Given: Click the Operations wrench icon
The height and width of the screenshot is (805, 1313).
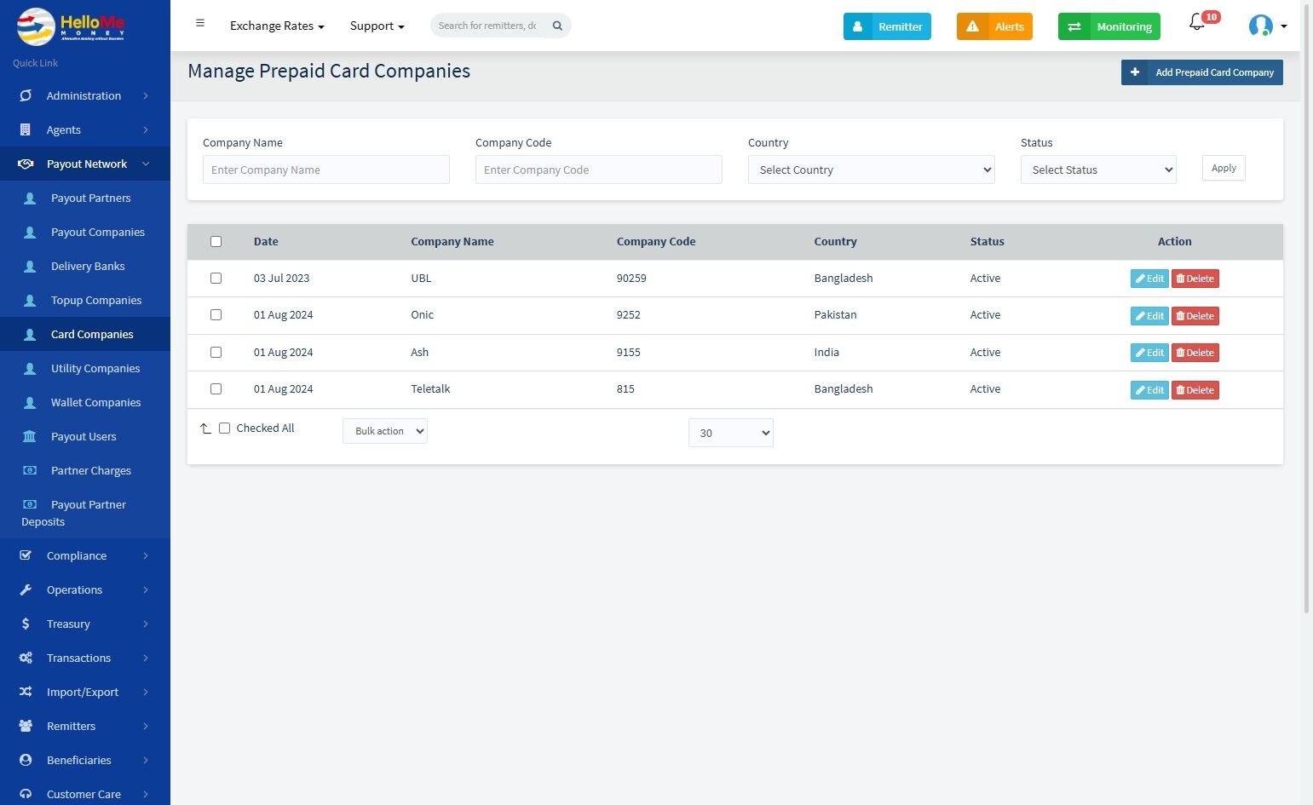Looking at the screenshot, I should (x=26, y=589).
